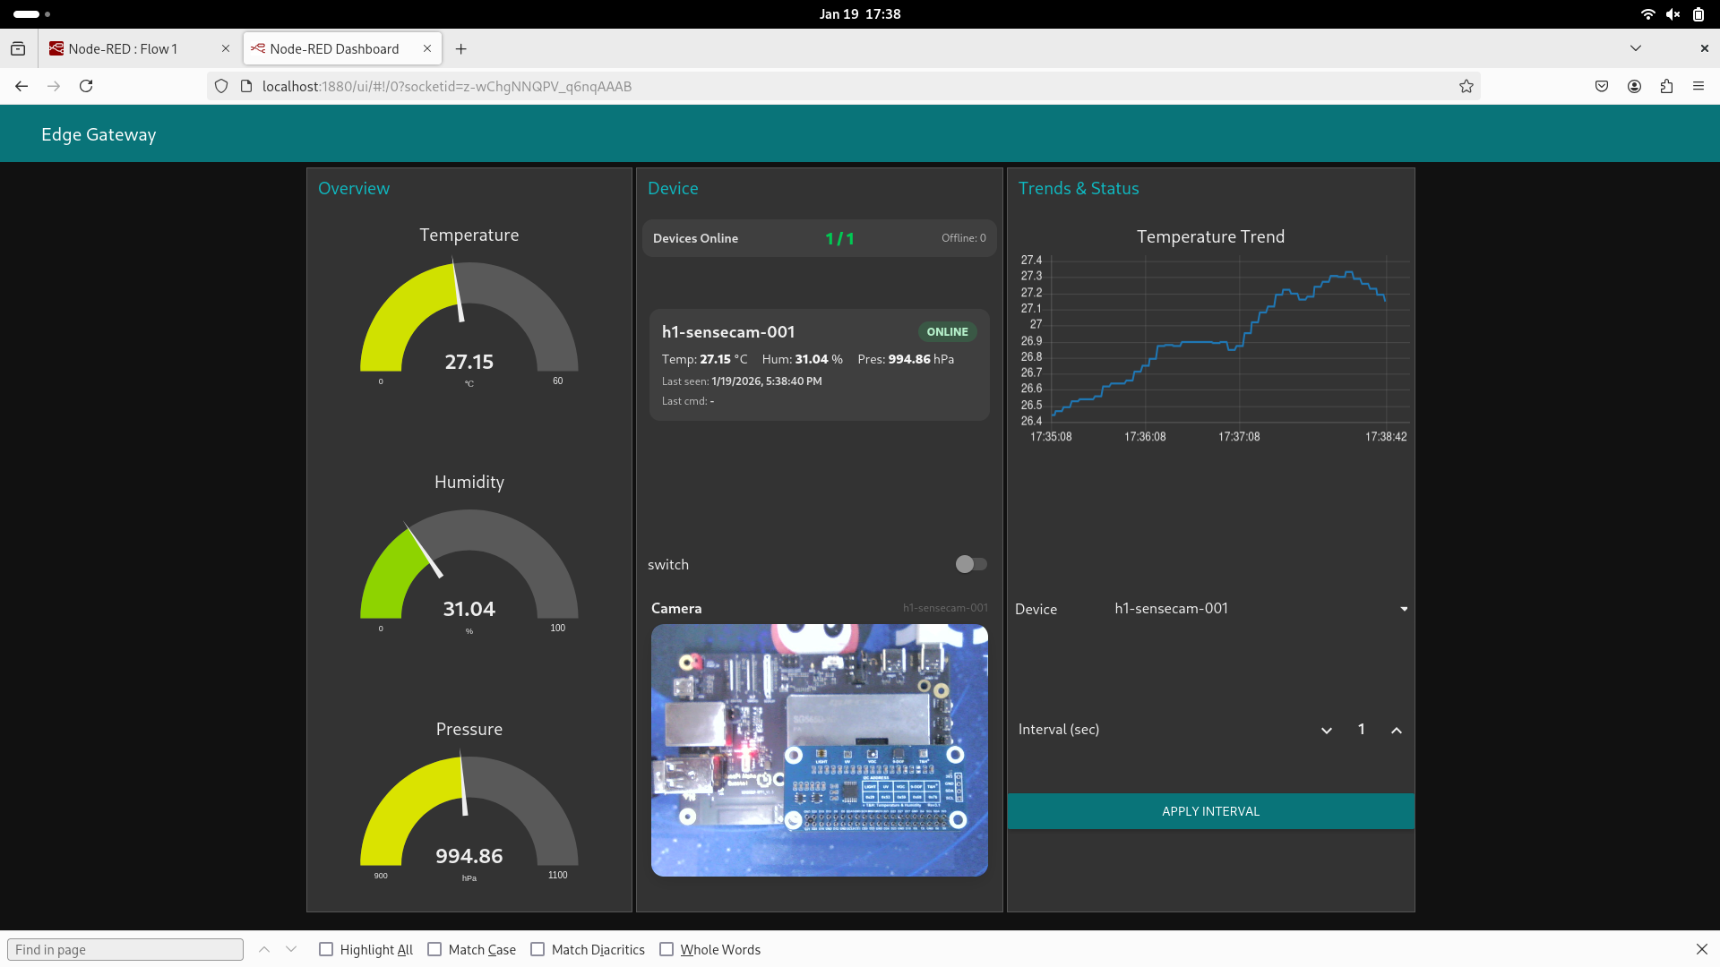
Task: Click the back navigation arrow
Action: pos(21,86)
